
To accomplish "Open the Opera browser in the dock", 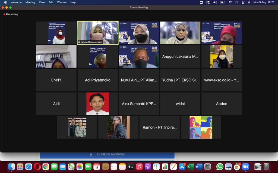I will pos(37,167).
